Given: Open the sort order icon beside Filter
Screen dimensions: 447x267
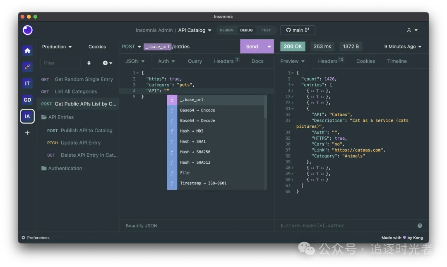Looking at the screenshot, I should (89, 63).
